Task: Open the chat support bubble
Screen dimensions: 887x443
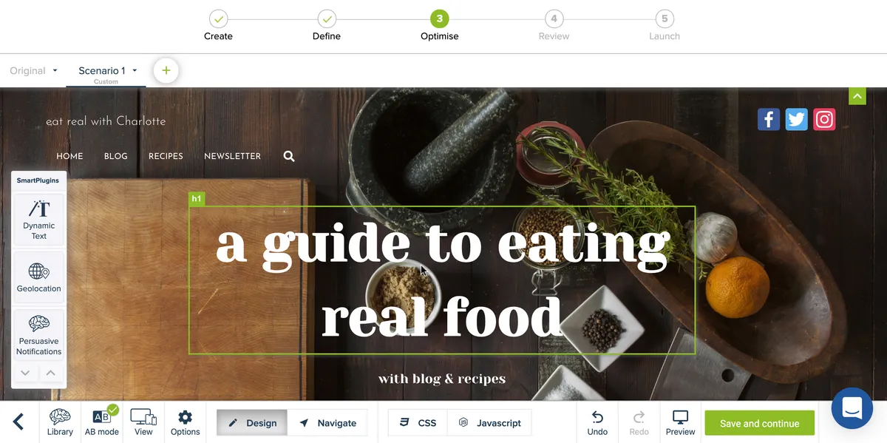Action: [852, 408]
